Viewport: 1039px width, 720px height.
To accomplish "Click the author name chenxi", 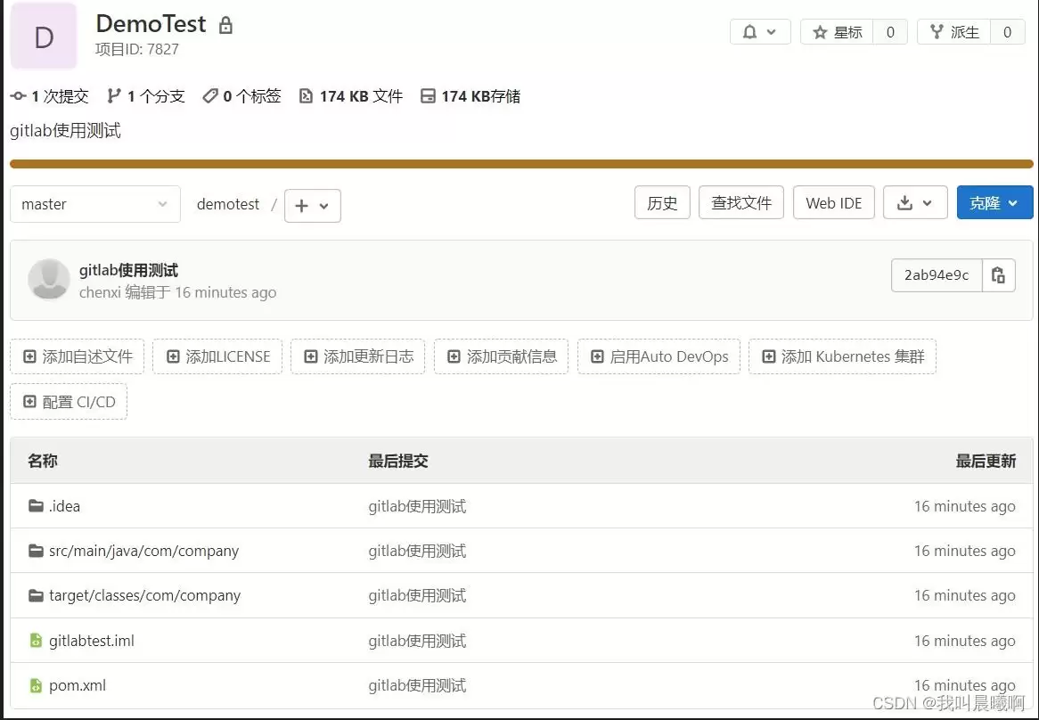I will (100, 292).
